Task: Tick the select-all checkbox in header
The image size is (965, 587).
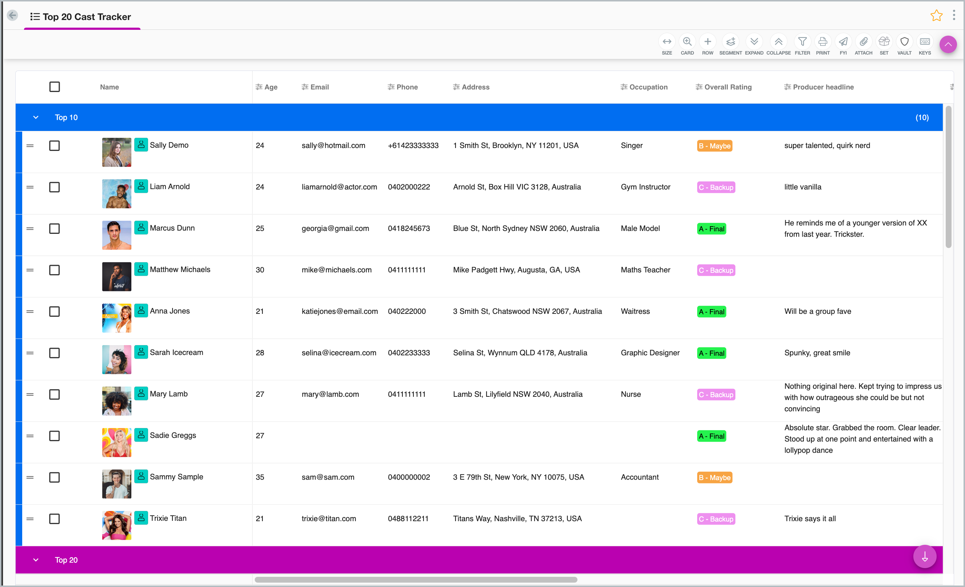Action: point(55,87)
